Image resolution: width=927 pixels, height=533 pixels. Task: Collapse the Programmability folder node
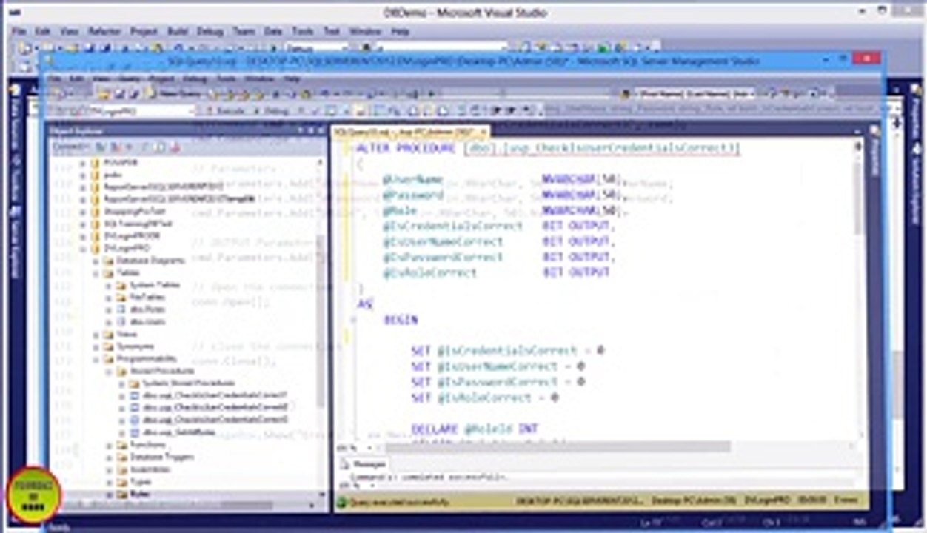[x=97, y=359]
